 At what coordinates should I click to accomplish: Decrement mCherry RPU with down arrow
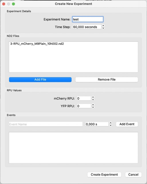click(x=93, y=100)
